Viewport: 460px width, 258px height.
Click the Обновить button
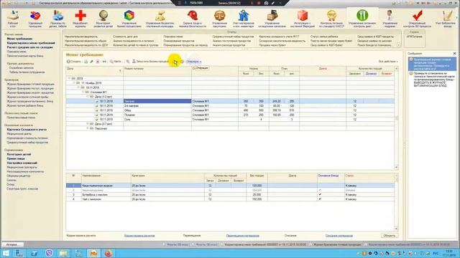(x=390, y=236)
